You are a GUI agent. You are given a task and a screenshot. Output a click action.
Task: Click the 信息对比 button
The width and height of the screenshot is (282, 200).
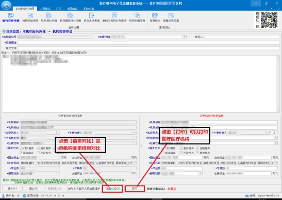point(112,189)
